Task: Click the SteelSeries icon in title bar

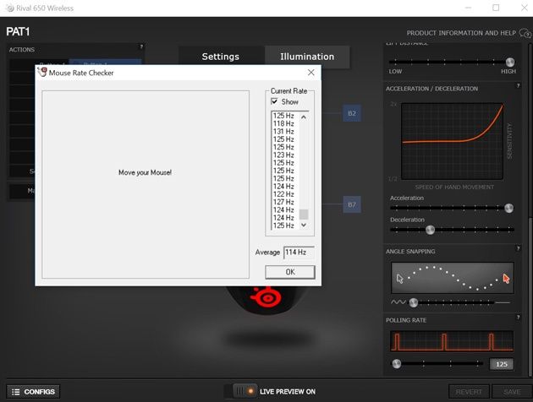Action: pos(10,8)
